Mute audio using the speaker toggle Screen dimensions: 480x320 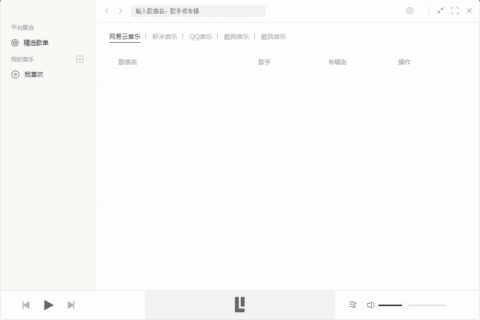pos(371,305)
